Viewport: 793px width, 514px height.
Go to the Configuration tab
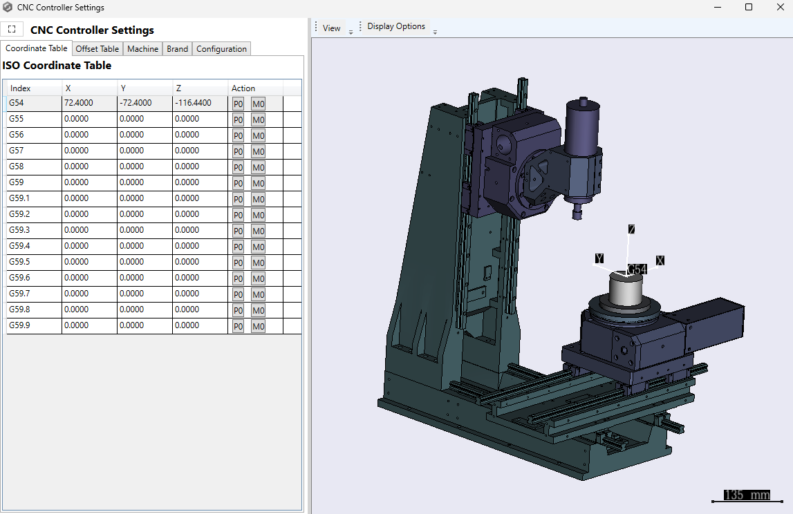pos(221,49)
